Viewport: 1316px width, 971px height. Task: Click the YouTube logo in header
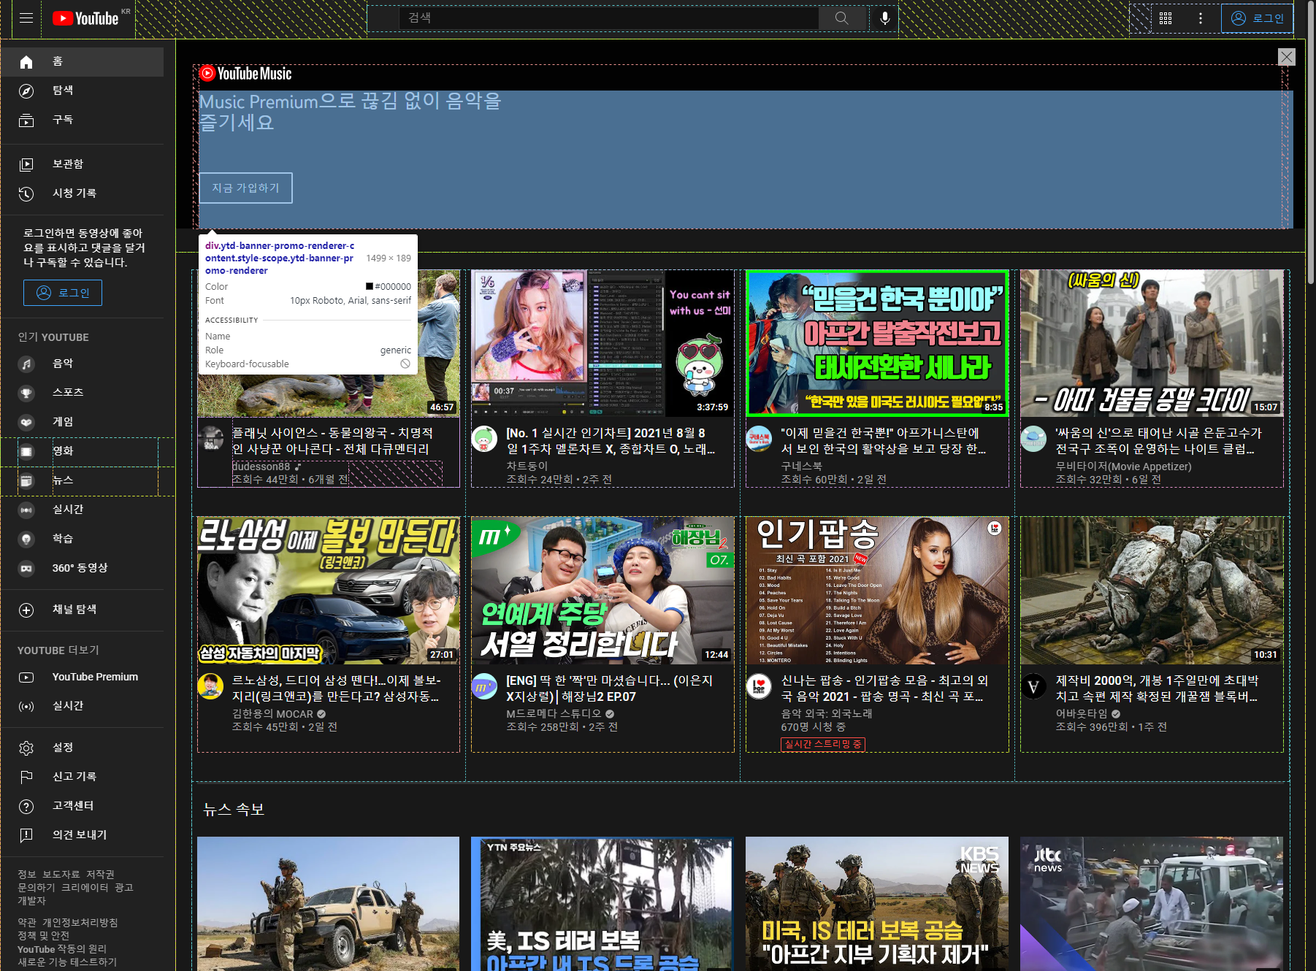click(85, 18)
